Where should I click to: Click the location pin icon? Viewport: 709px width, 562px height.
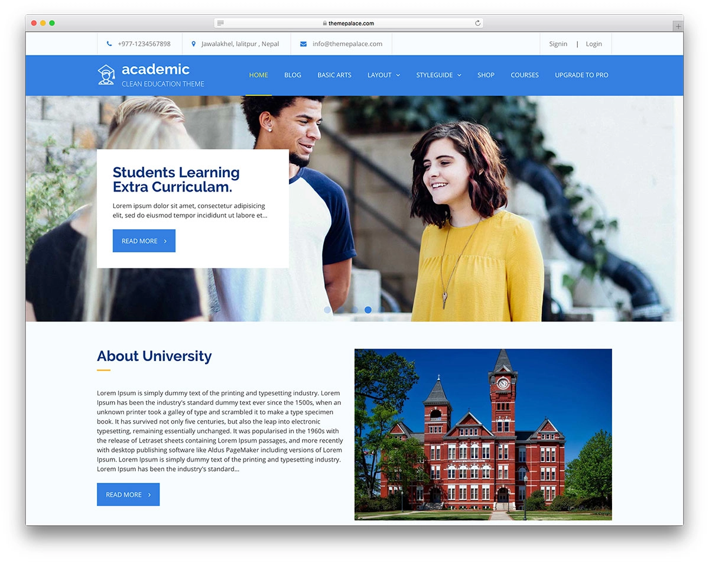pos(193,44)
